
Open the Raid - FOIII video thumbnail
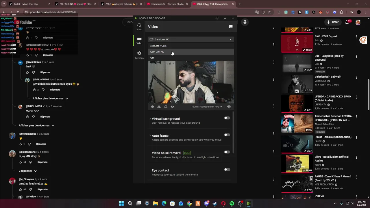297,43
